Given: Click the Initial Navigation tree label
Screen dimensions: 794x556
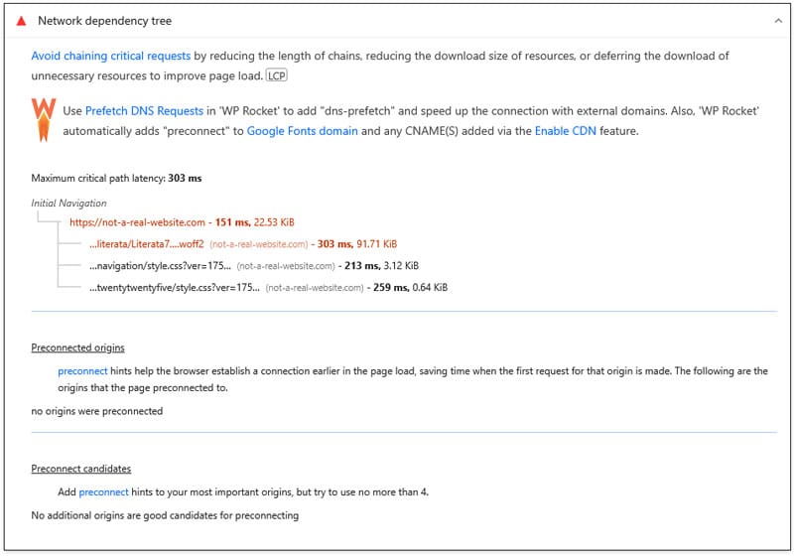Looking at the screenshot, I should pos(68,204).
